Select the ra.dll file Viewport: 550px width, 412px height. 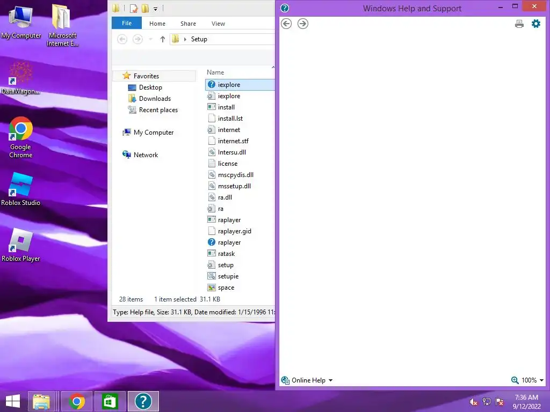pyautogui.click(x=225, y=197)
